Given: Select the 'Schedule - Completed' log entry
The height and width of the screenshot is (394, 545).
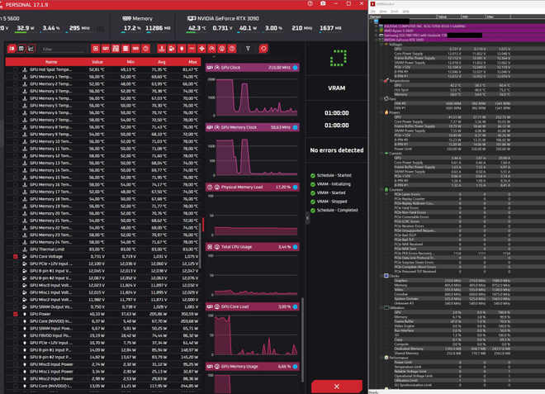Looking at the screenshot, I should point(337,210).
